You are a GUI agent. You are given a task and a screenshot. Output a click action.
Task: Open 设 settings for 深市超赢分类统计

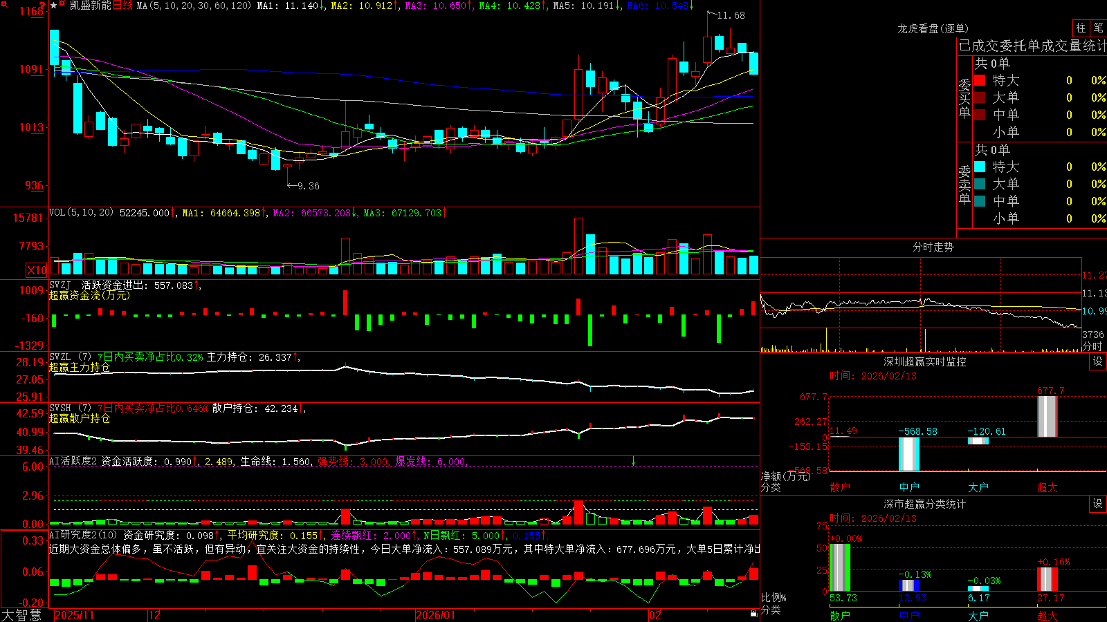point(1098,505)
